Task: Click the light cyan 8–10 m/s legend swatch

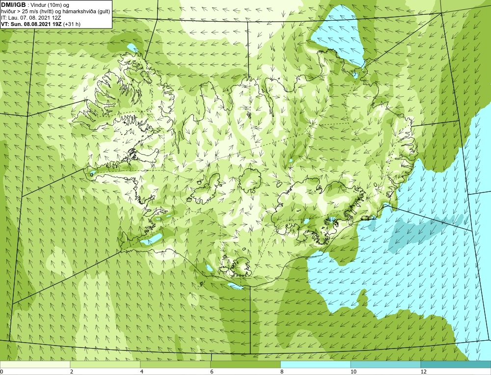Action: click(316, 365)
